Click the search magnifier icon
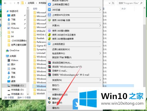Viewport: 147px width, 111px height. coord(141,3)
